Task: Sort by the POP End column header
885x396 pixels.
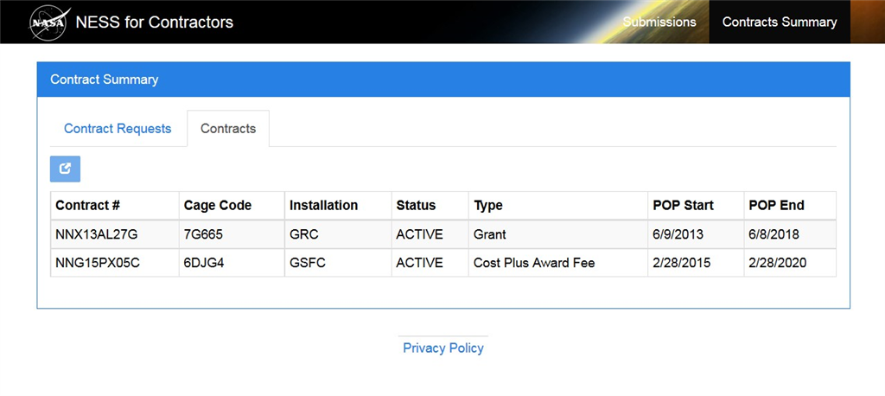Action: coord(776,206)
